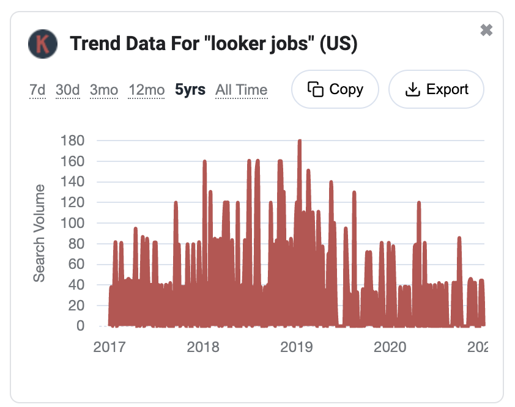Switch to the 30d time range
The width and height of the screenshot is (515, 407).
click(x=67, y=89)
